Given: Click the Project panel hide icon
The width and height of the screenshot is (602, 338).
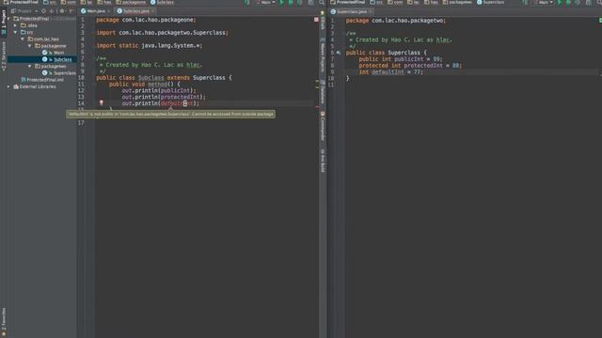Looking at the screenshot, I should click(x=71, y=11).
